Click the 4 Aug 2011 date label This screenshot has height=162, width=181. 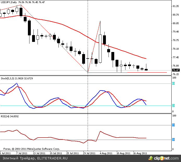click(x=106, y=153)
